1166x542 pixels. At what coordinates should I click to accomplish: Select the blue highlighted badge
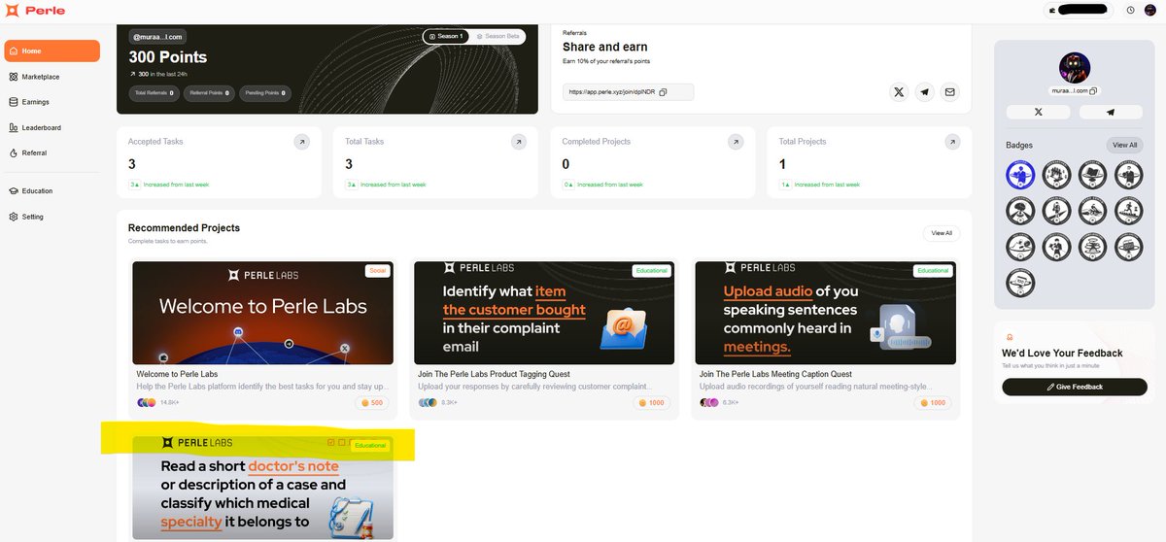click(x=1020, y=175)
